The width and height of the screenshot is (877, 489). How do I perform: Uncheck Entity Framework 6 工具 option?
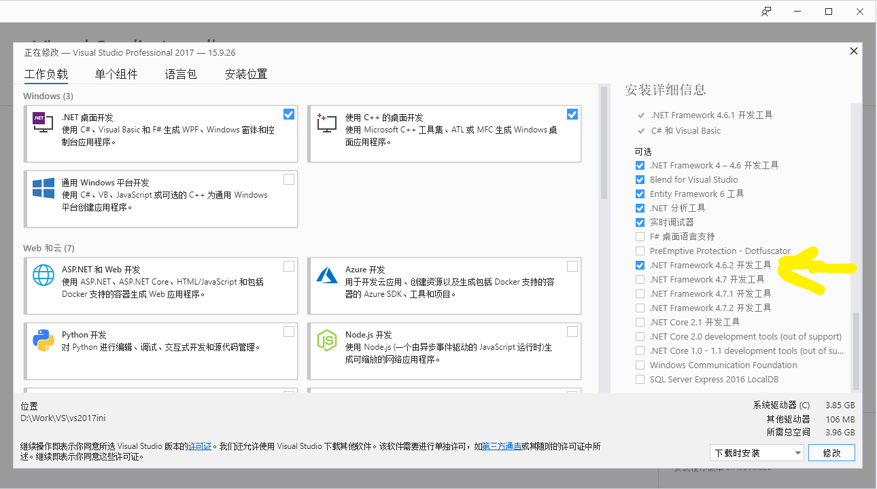click(640, 194)
